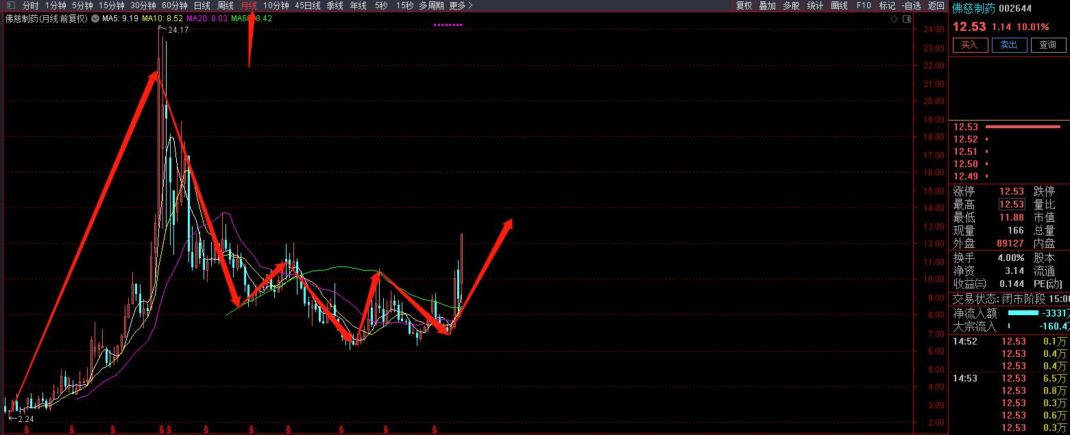This screenshot has height=435, width=1070.
Task: Click the 复权 adjustment button
Action: (744, 5)
